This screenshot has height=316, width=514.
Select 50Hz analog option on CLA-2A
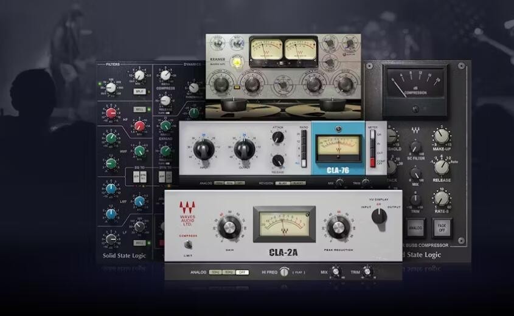click(215, 272)
